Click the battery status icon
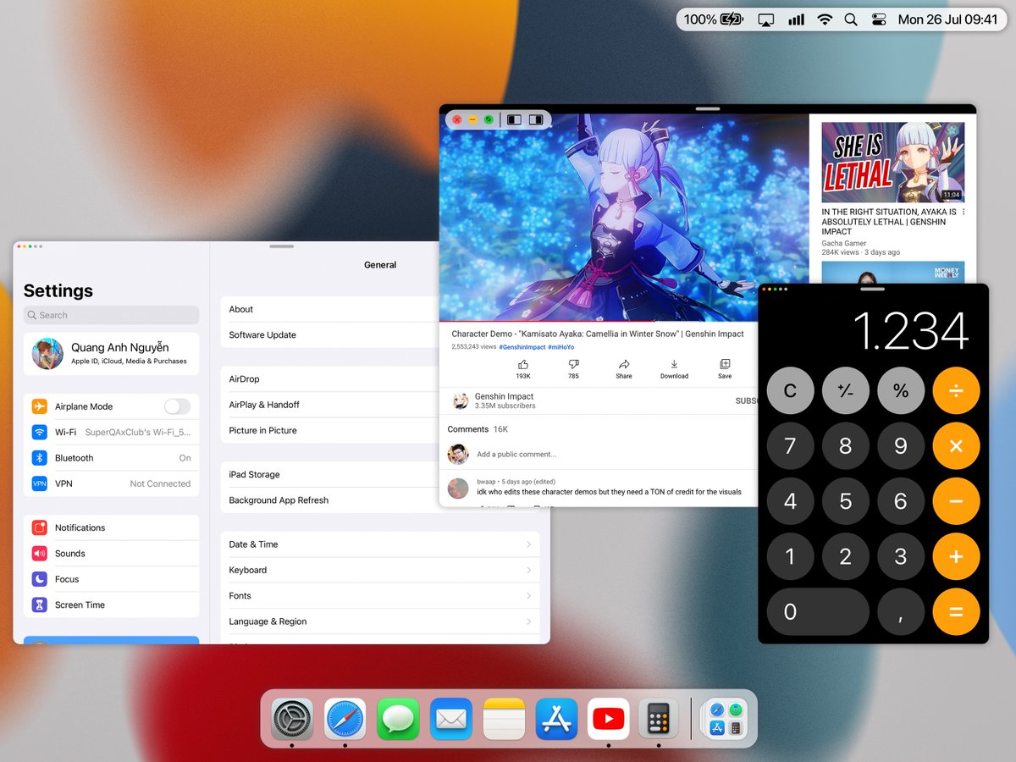The width and height of the screenshot is (1016, 762). pyautogui.click(x=732, y=19)
